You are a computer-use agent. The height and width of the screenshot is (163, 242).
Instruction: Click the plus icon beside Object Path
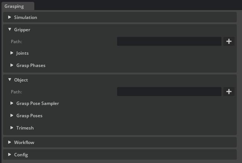pos(229,92)
